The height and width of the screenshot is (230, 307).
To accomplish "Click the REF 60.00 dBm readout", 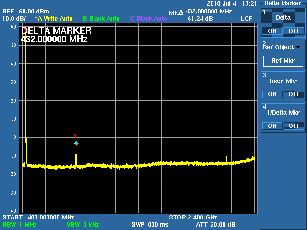I will click(25, 11).
